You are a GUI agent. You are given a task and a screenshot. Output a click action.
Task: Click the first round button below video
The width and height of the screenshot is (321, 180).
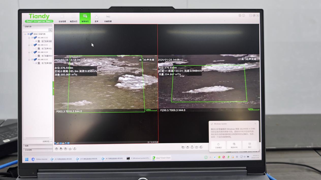click(56, 148)
